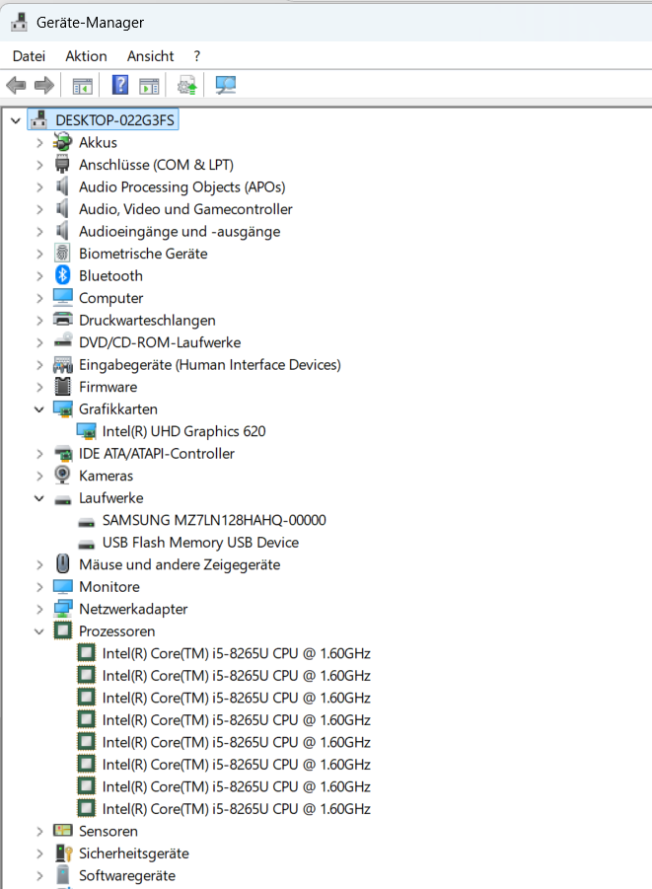Select the Softwaregeräte category label
The width and height of the screenshot is (652, 889).
127,875
